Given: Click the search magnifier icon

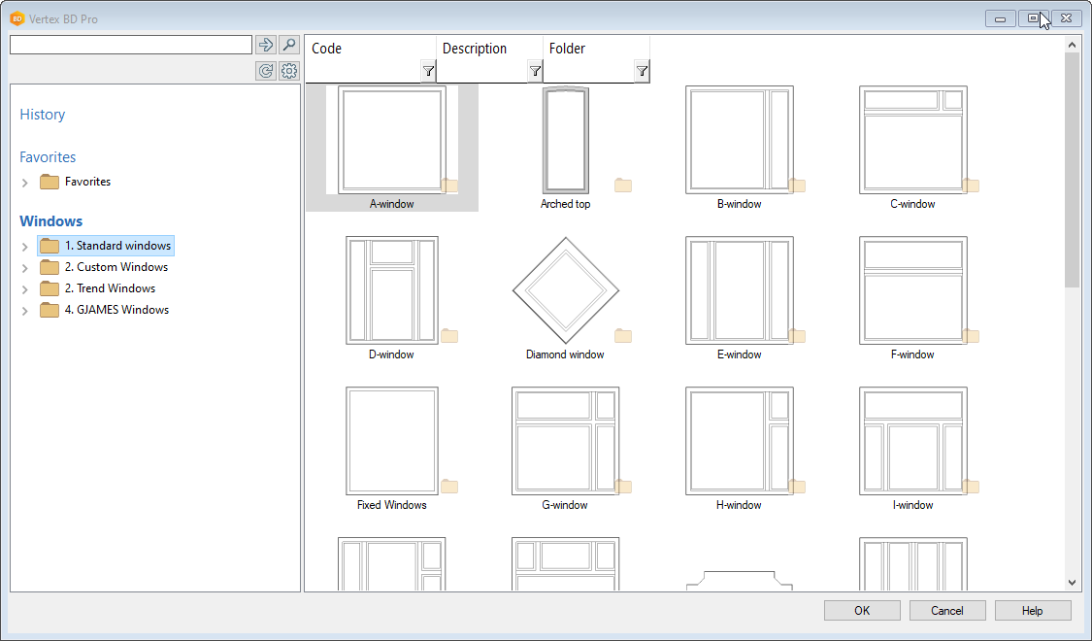Looking at the screenshot, I should point(289,45).
